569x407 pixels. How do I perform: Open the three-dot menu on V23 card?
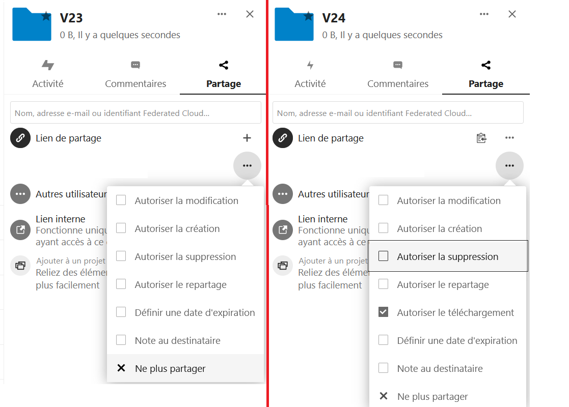tap(222, 14)
